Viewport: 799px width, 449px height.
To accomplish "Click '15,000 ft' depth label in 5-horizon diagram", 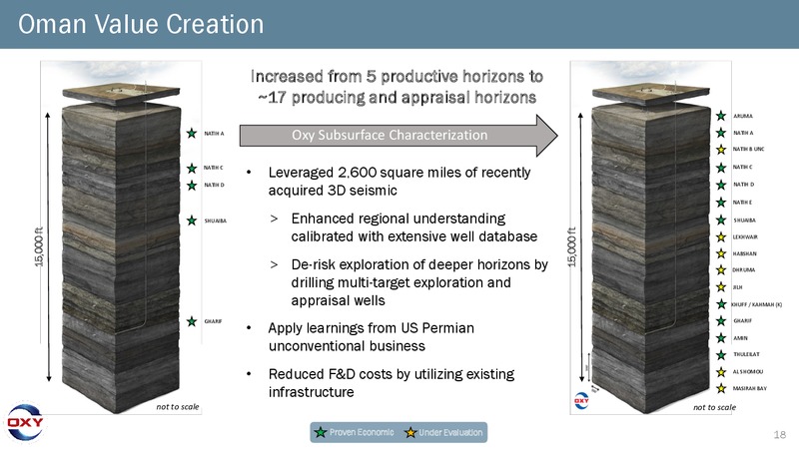I will point(39,246).
